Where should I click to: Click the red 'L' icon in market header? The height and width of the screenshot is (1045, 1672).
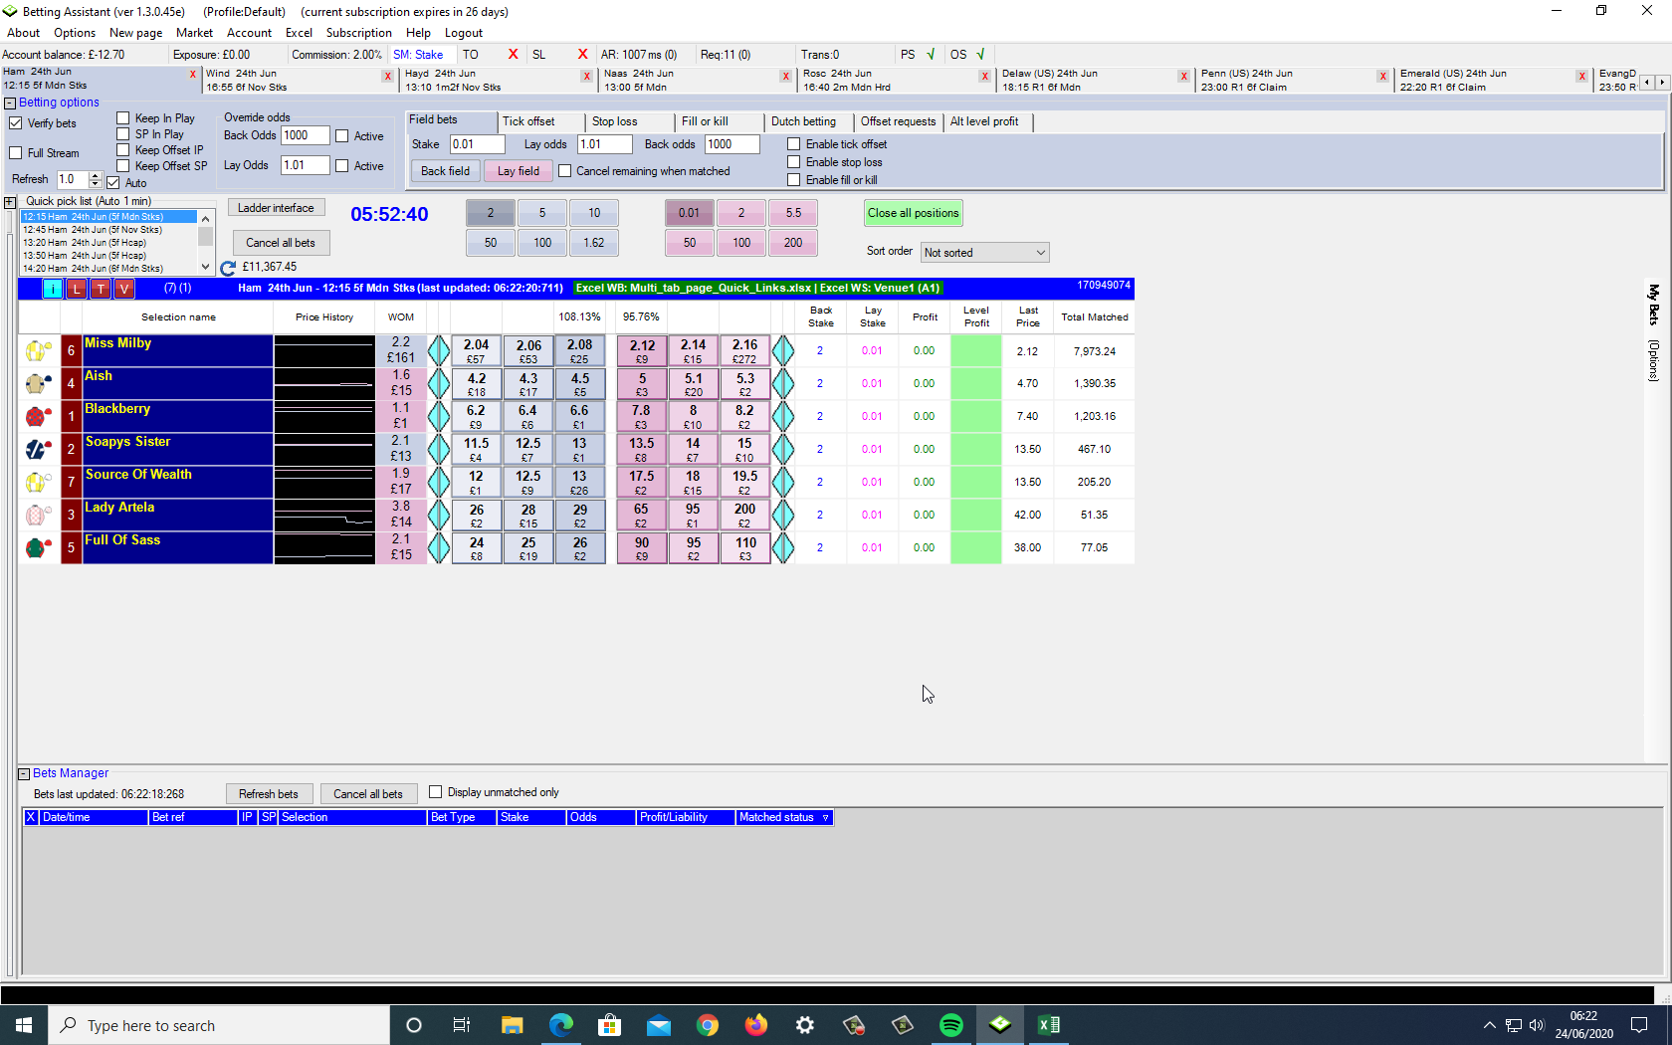point(77,289)
